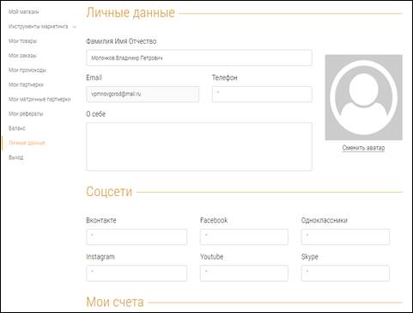Select Личные данные sidebar item
Viewport: 413px width, 313px height.
pyautogui.click(x=27, y=143)
